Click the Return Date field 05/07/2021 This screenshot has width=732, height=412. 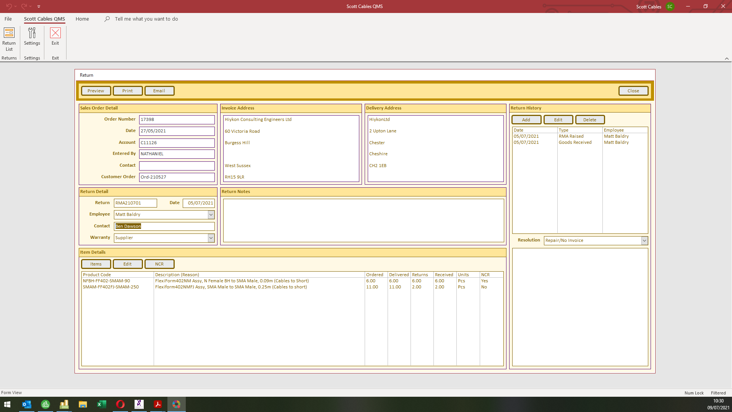198,203
